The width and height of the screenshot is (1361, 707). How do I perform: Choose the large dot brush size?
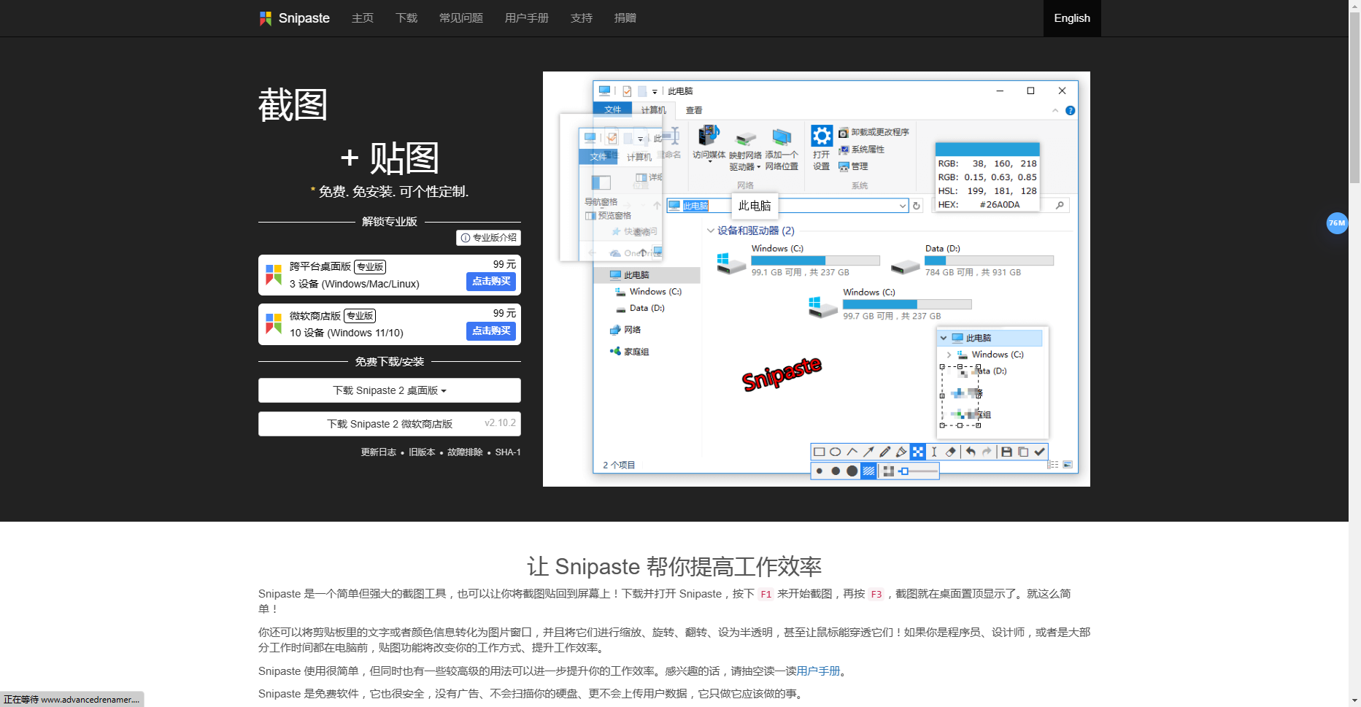[852, 471]
